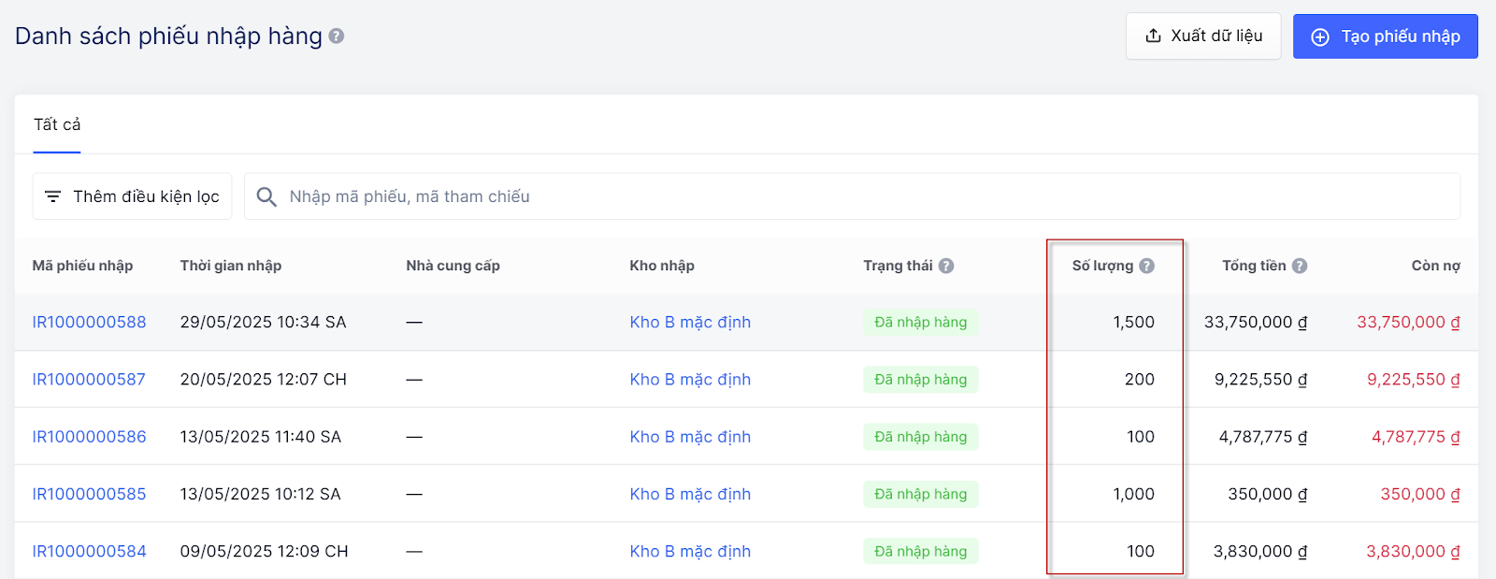Open receipt IR1000000587

(x=89, y=379)
